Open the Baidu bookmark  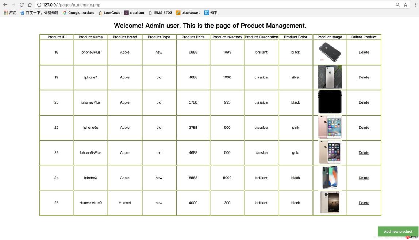coord(39,13)
